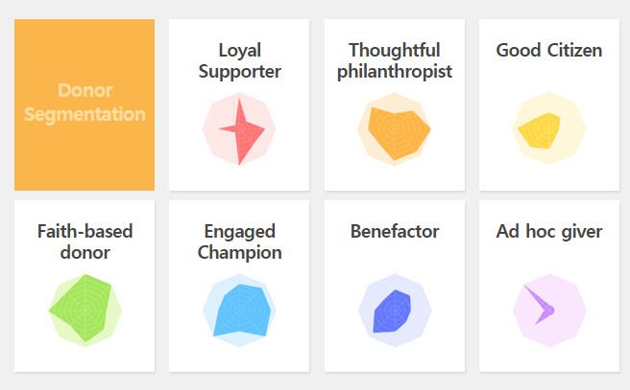Open the Loyal Supporter title
630x390 pixels.
click(x=239, y=61)
